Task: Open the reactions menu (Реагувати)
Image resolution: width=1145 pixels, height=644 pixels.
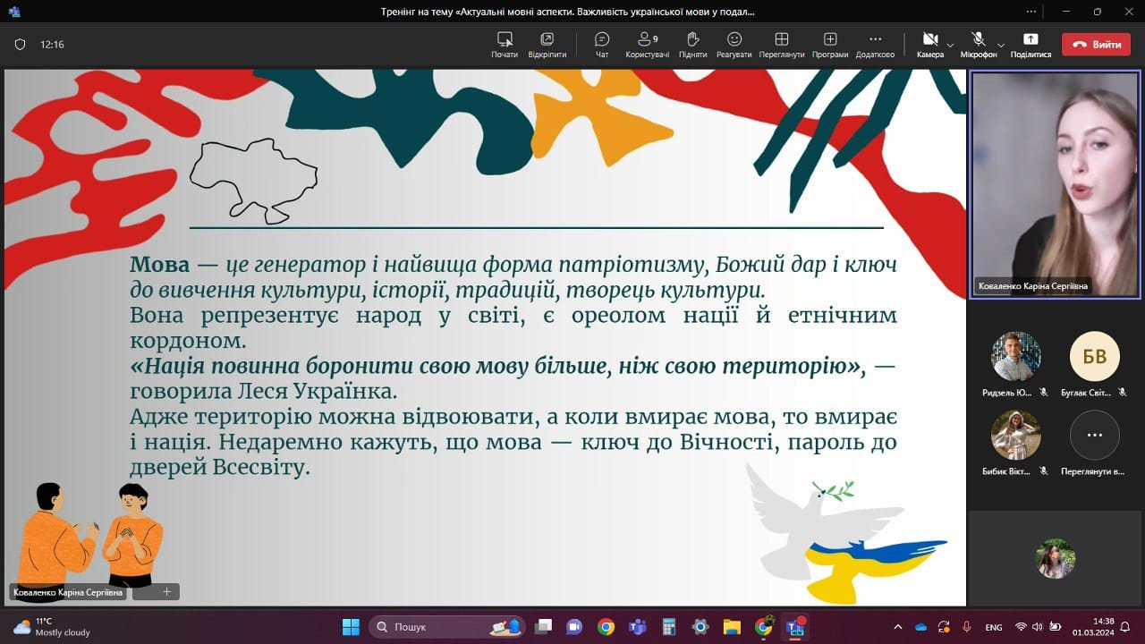Action: click(734, 44)
